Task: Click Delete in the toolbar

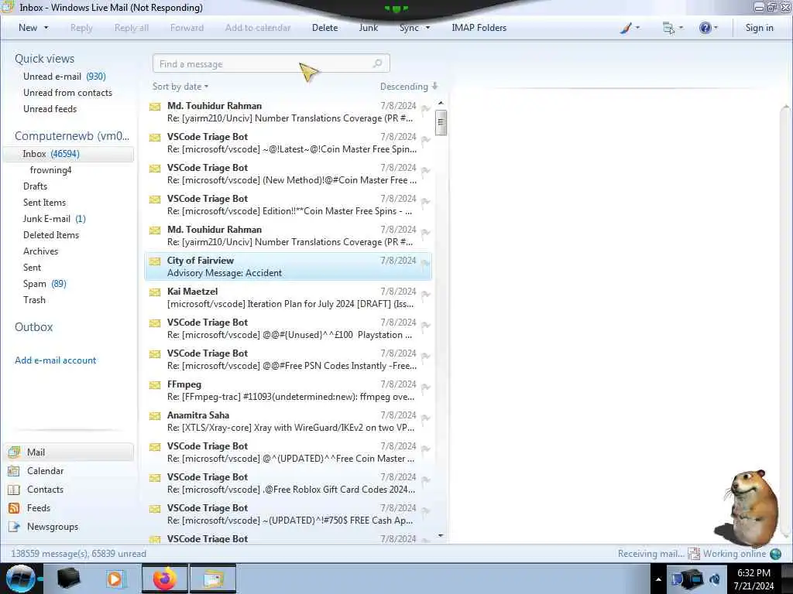Action: click(x=324, y=28)
